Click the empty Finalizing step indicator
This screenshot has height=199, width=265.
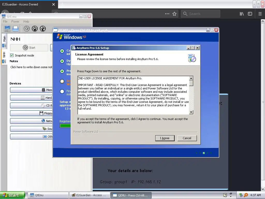[x=62, y=91]
